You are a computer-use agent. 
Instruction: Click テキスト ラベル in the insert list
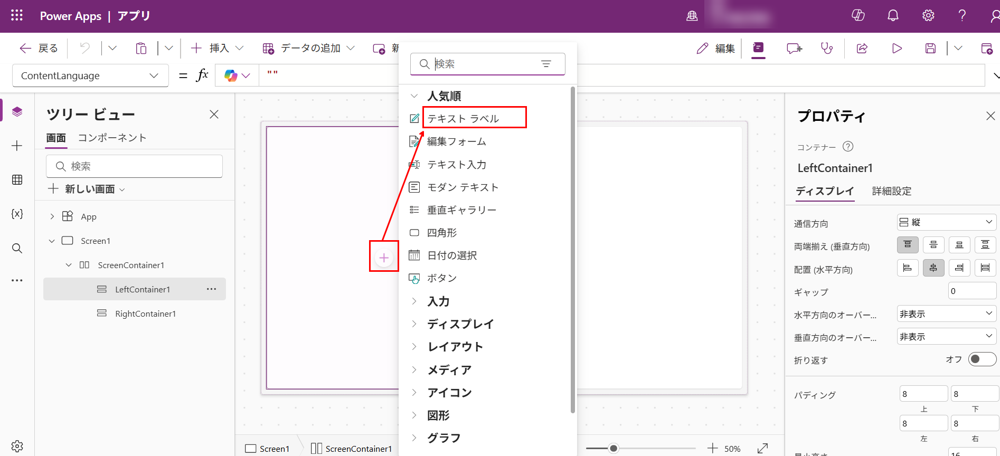(463, 118)
